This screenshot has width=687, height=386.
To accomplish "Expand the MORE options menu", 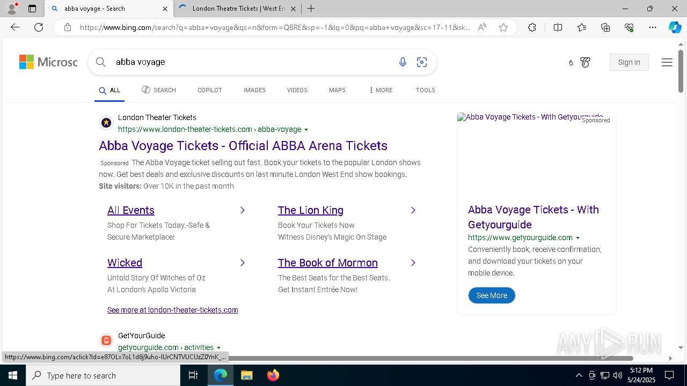I will tap(381, 90).
